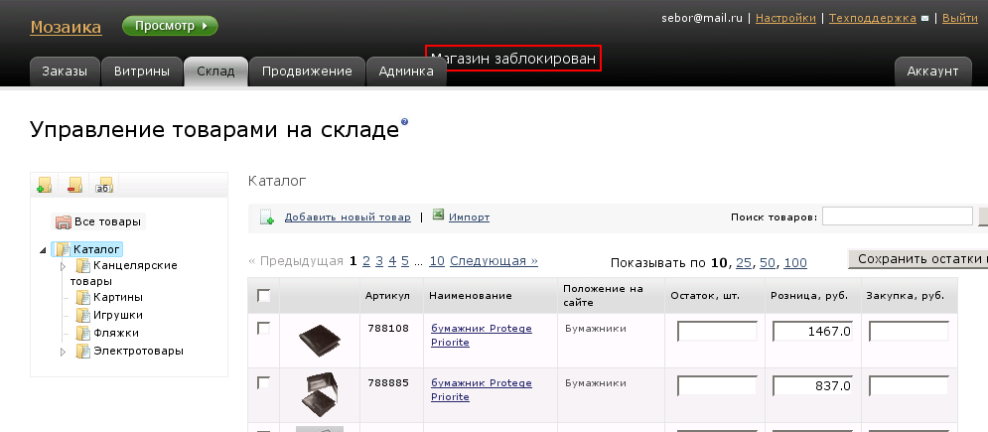Click the new document icon before 'Добавить новый товар'
Viewport: 988px width, 432px height.
click(x=267, y=217)
